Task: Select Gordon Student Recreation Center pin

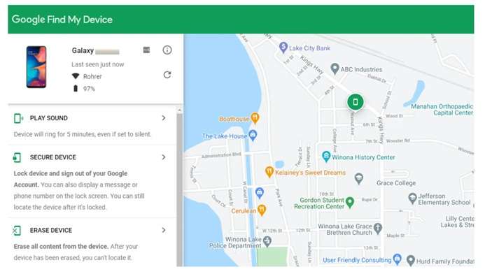Action: 349,202
